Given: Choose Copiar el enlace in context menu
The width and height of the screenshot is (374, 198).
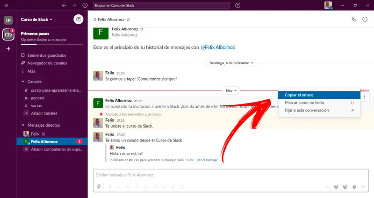Looking at the screenshot, I should (x=319, y=95).
